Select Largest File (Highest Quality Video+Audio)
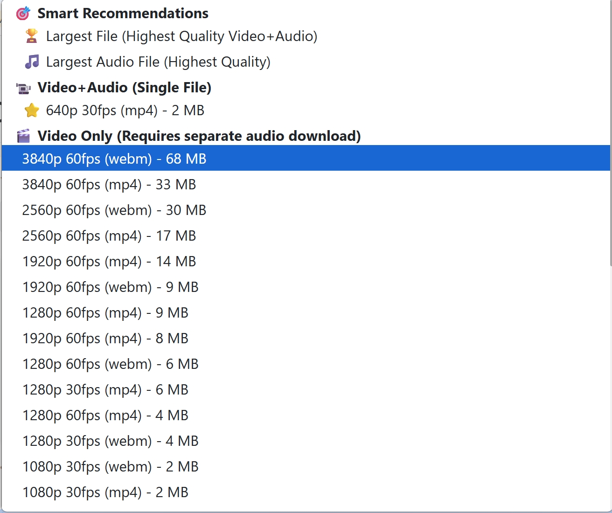Image resolution: width=612 pixels, height=513 pixels. click(x=306, y=36)
